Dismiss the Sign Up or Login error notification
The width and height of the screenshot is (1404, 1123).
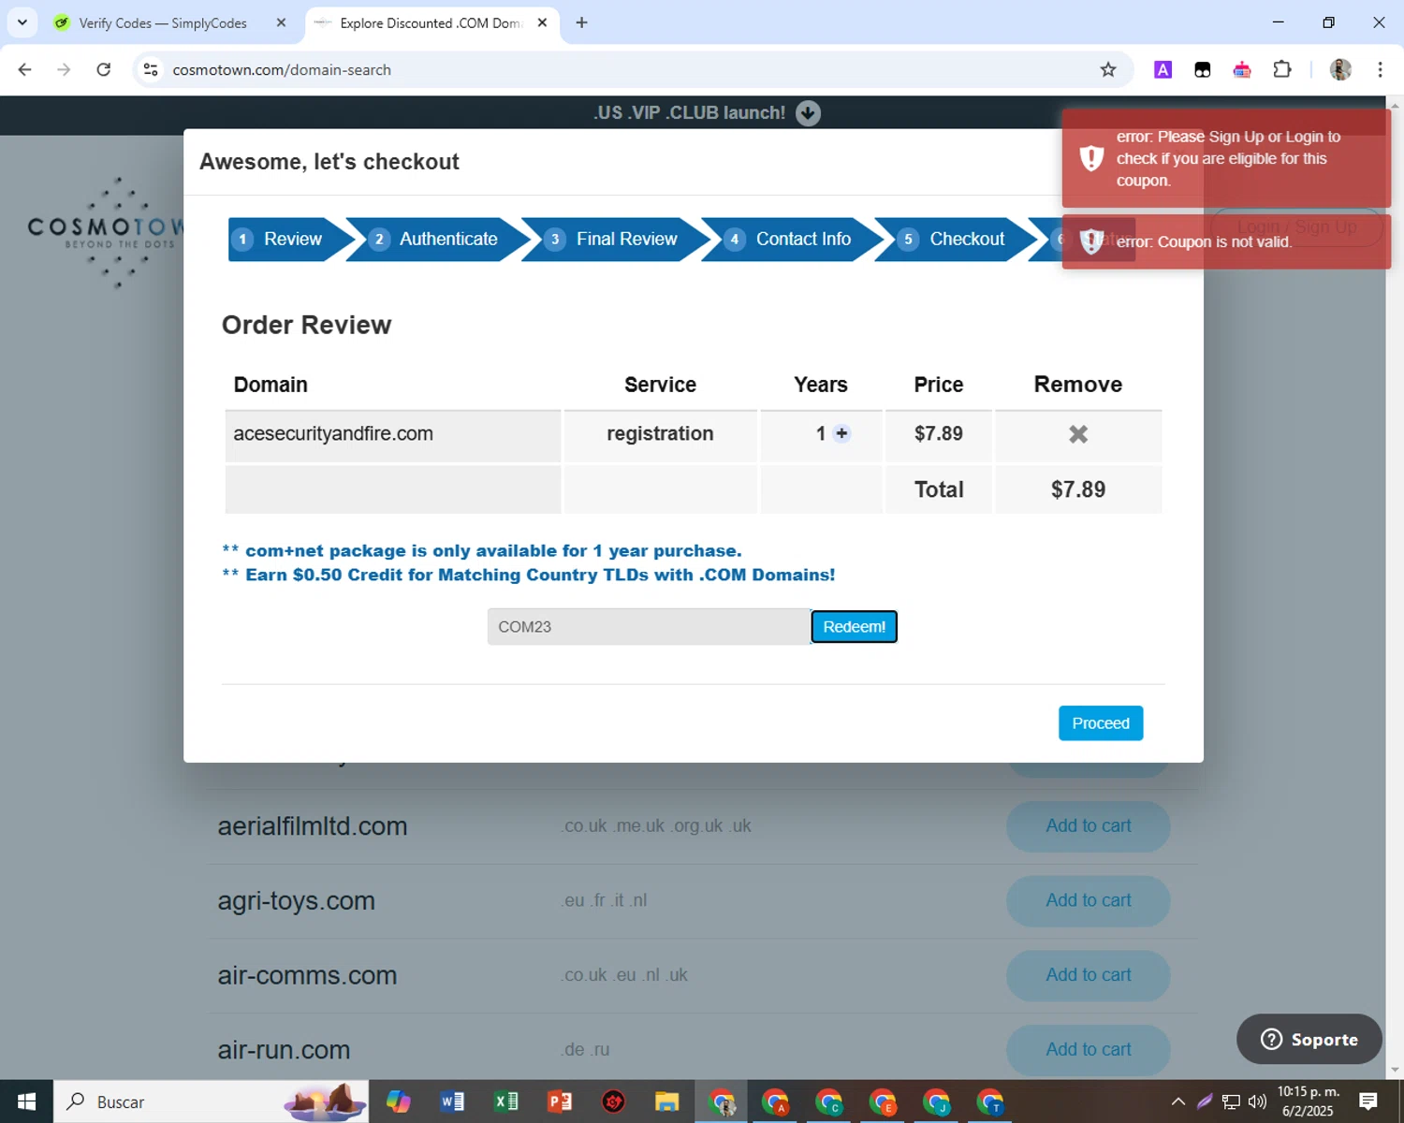(1226, 158)
